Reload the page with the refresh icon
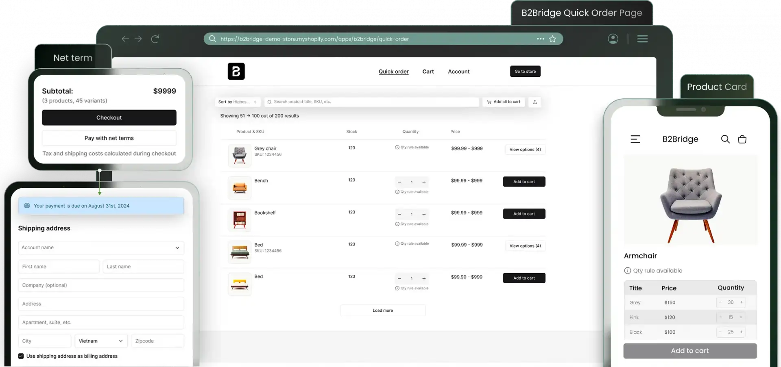This screenshot has height=367, width=781. [155, 39]
